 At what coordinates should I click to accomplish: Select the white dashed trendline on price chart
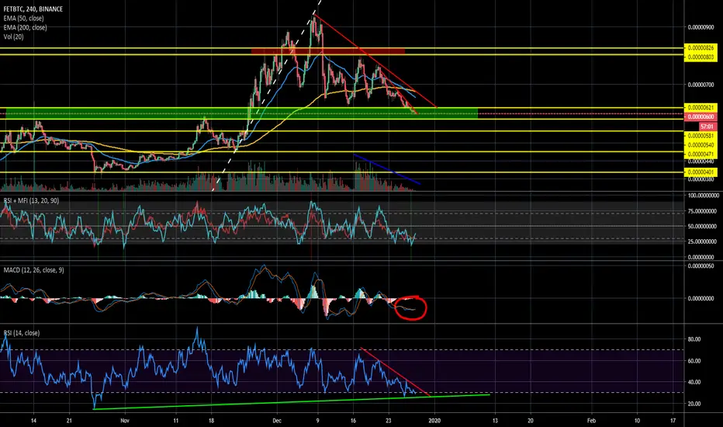click(266, 95)
